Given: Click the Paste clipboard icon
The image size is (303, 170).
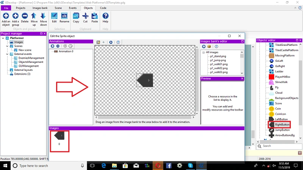Looking at the screenshot, I should tap(94, 16).
